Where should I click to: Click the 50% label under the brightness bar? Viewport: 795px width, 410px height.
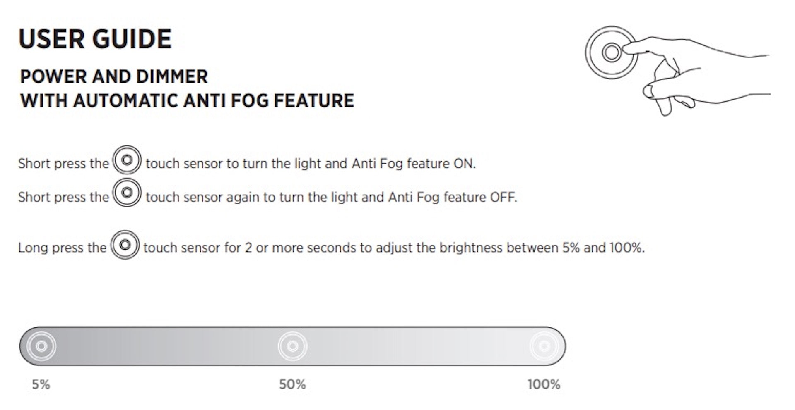click(x=292, y=385)
